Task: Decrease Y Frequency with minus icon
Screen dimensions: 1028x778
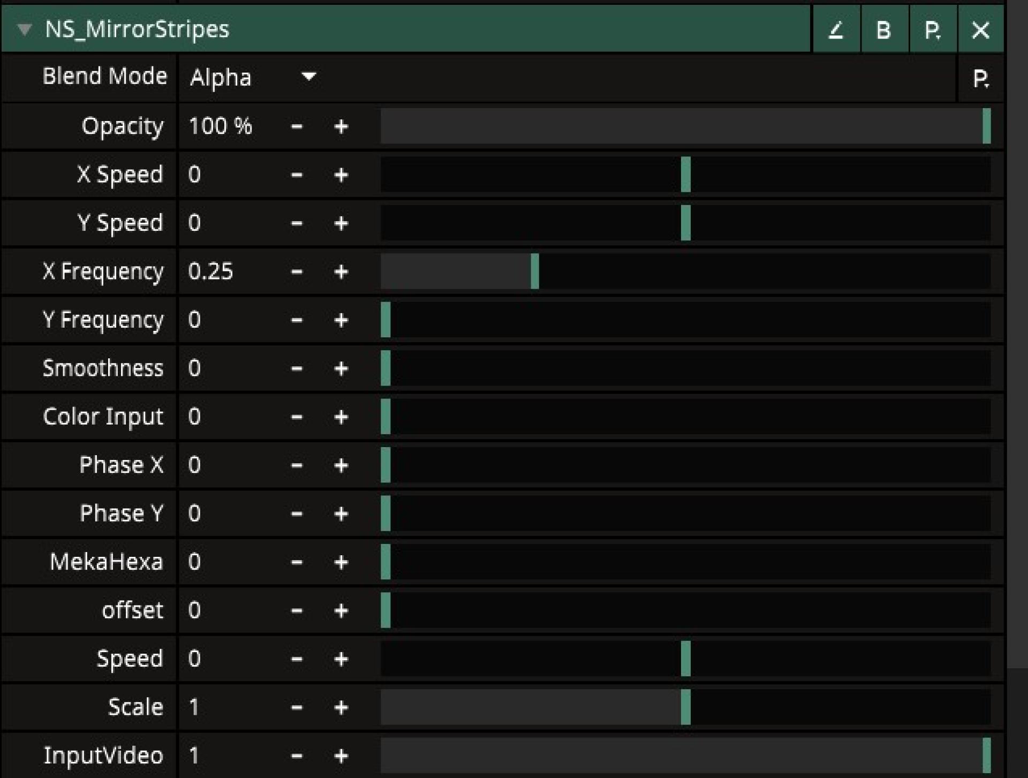Action: 297,320
